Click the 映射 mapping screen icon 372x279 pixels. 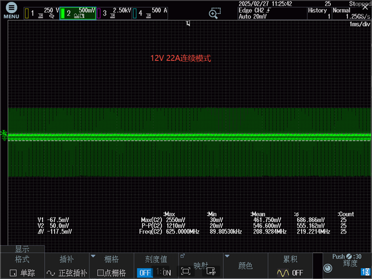(x=211, y=271)
